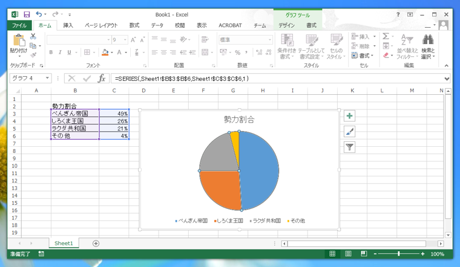Switch to the Formulas tab
The width and height of the screenshot is (460, 267).
click(x=134, y=25)
